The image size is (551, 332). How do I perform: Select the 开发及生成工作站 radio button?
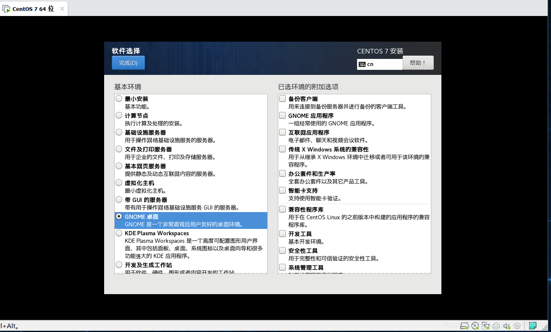tap(119, 265)
